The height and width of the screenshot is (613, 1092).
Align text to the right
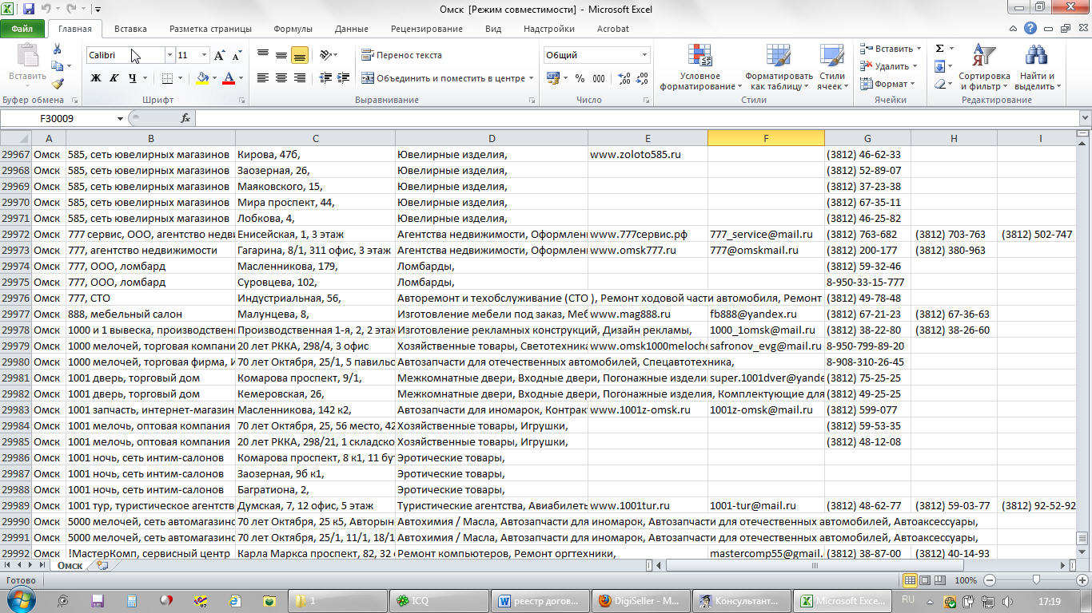300,78
